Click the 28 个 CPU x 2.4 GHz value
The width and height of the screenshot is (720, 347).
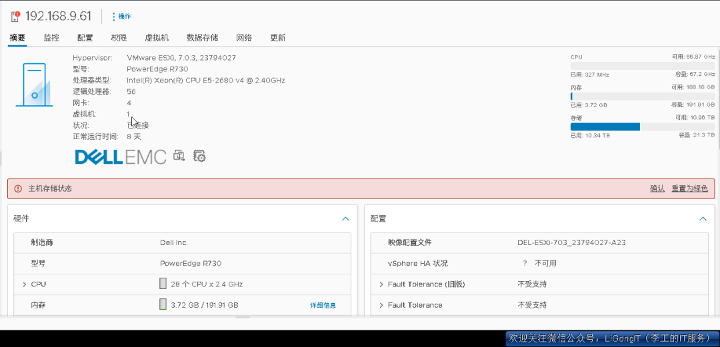207,284
